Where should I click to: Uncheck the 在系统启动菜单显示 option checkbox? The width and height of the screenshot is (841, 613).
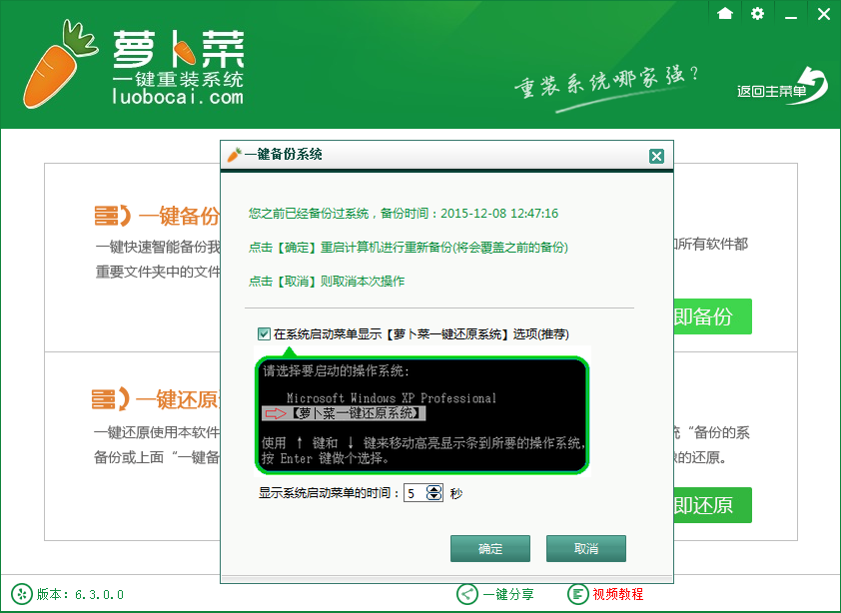[x=264, y=334]
